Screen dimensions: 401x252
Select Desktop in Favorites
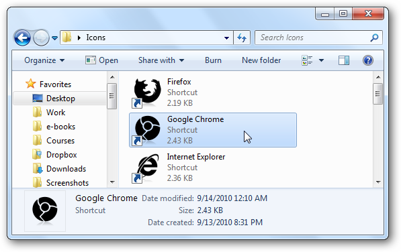[x=60, y=99]
